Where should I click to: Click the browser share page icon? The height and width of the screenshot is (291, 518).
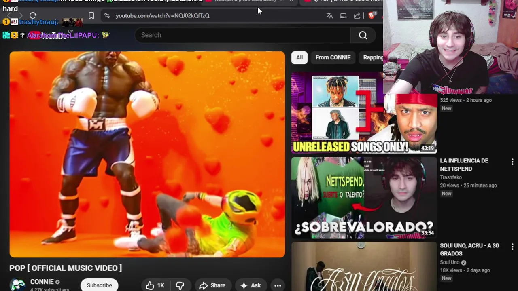(x=357, y=15)
